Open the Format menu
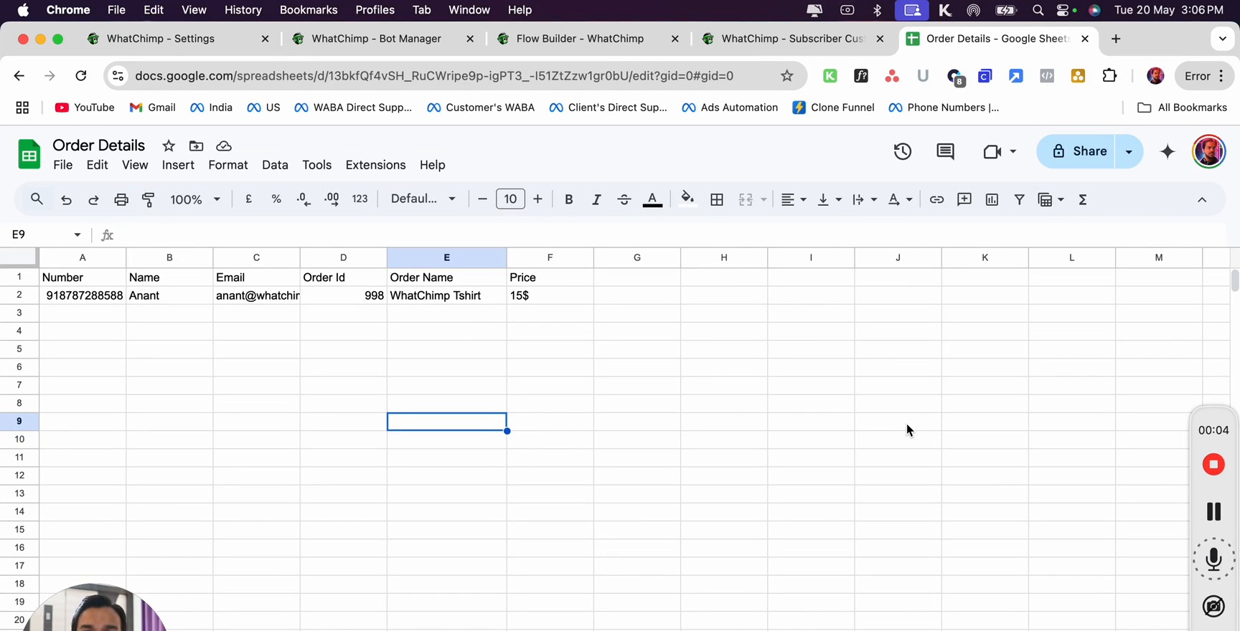Viewport: 1240px width, 631px height. point(228,165)
